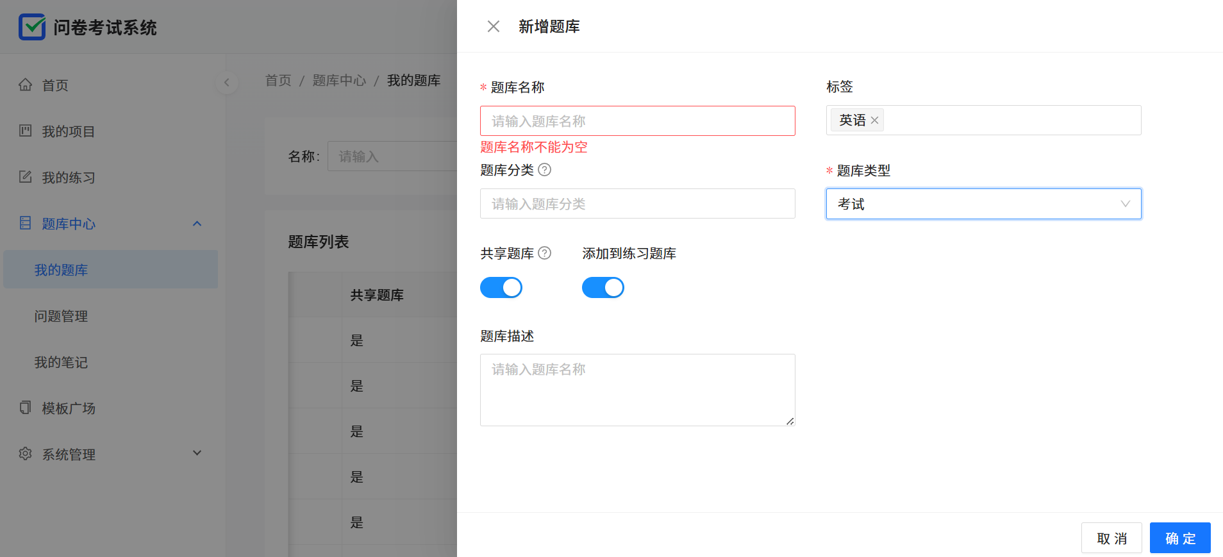
Task: Click the 问卷考试系统 logo icon
Action: pos(32,27)
